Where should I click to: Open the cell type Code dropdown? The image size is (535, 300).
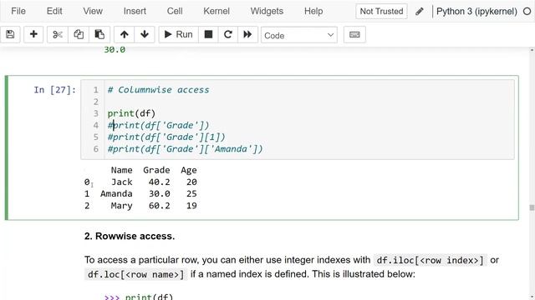pyautogui.click(x=299, y=35)
